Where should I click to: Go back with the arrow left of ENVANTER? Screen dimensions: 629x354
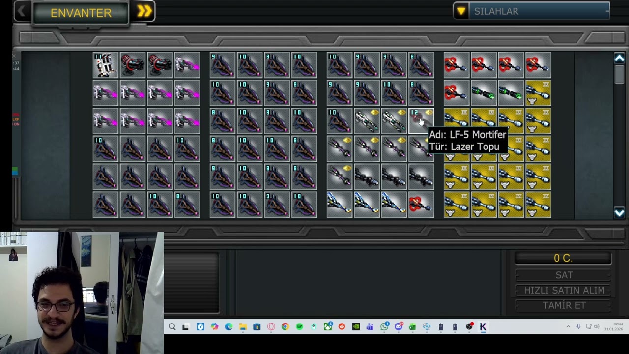coord(22,11)
